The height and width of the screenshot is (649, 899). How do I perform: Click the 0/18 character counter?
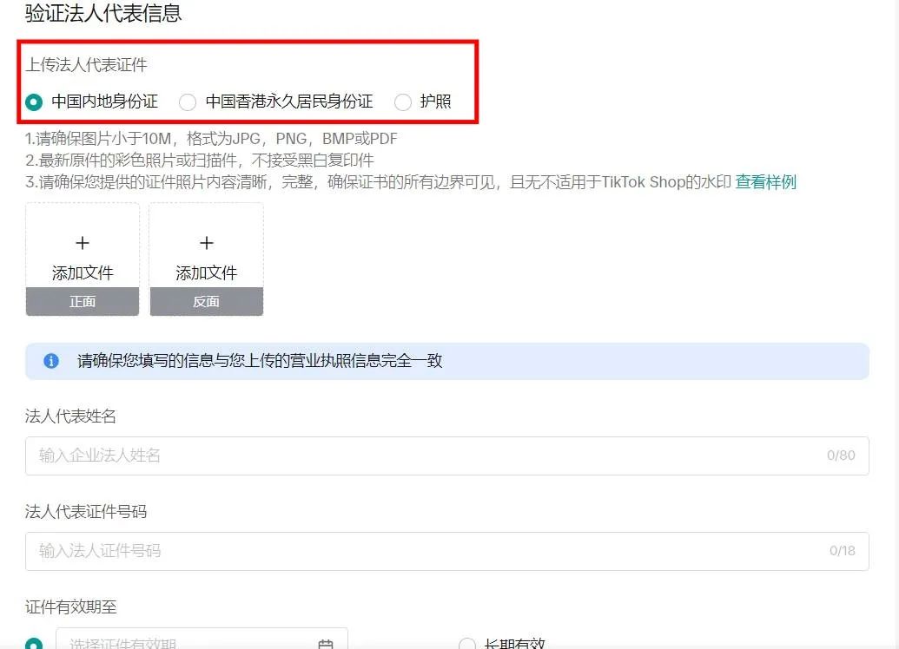pyautogui.click(x=840, y=551)
